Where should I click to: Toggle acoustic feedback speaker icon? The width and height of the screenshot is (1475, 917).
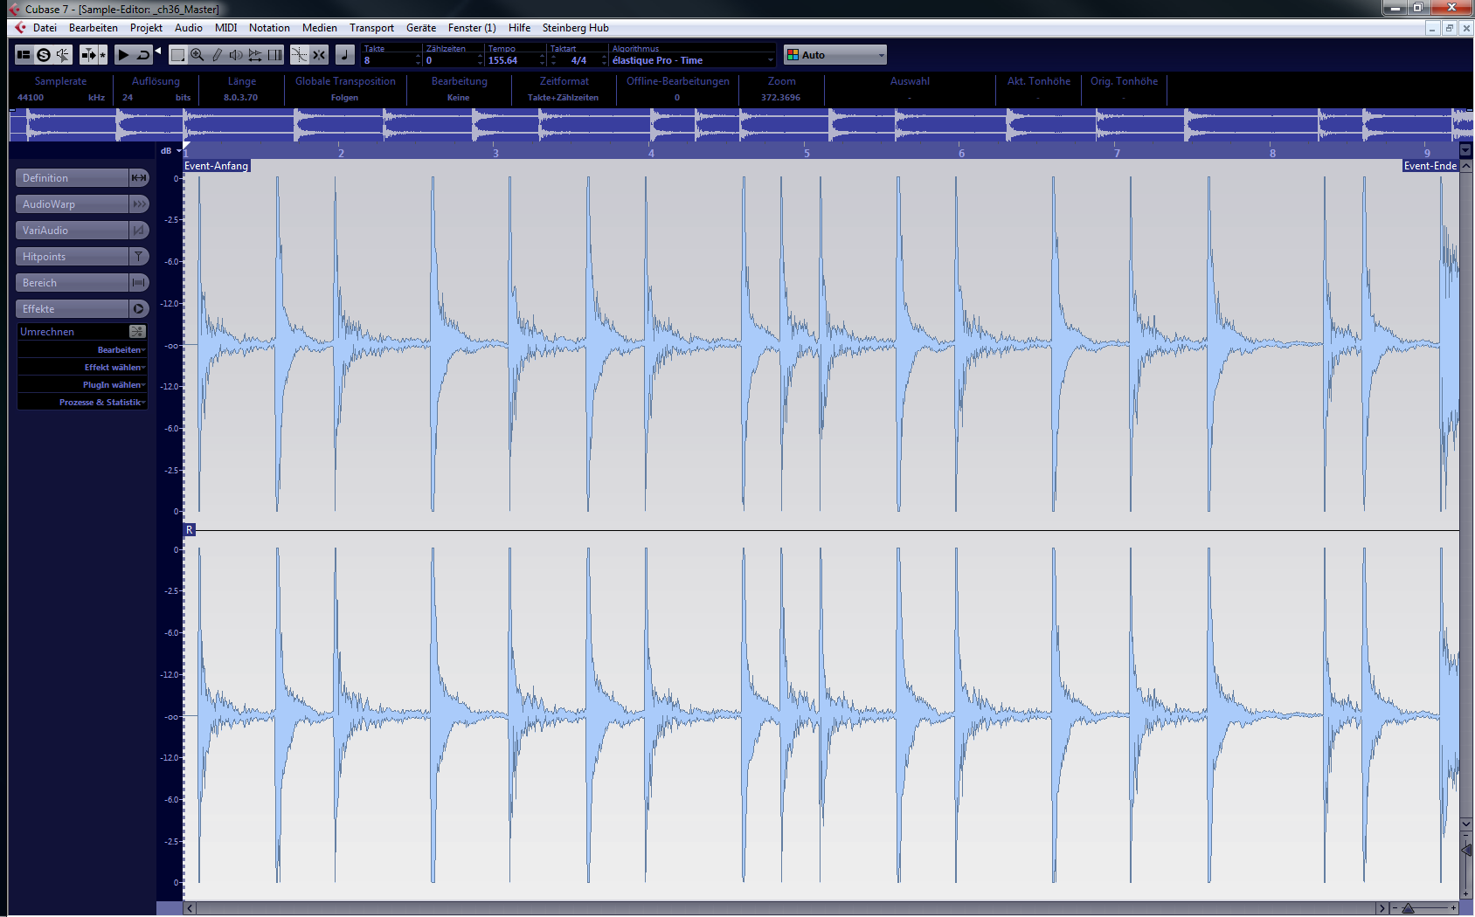(x=63, y=55)
